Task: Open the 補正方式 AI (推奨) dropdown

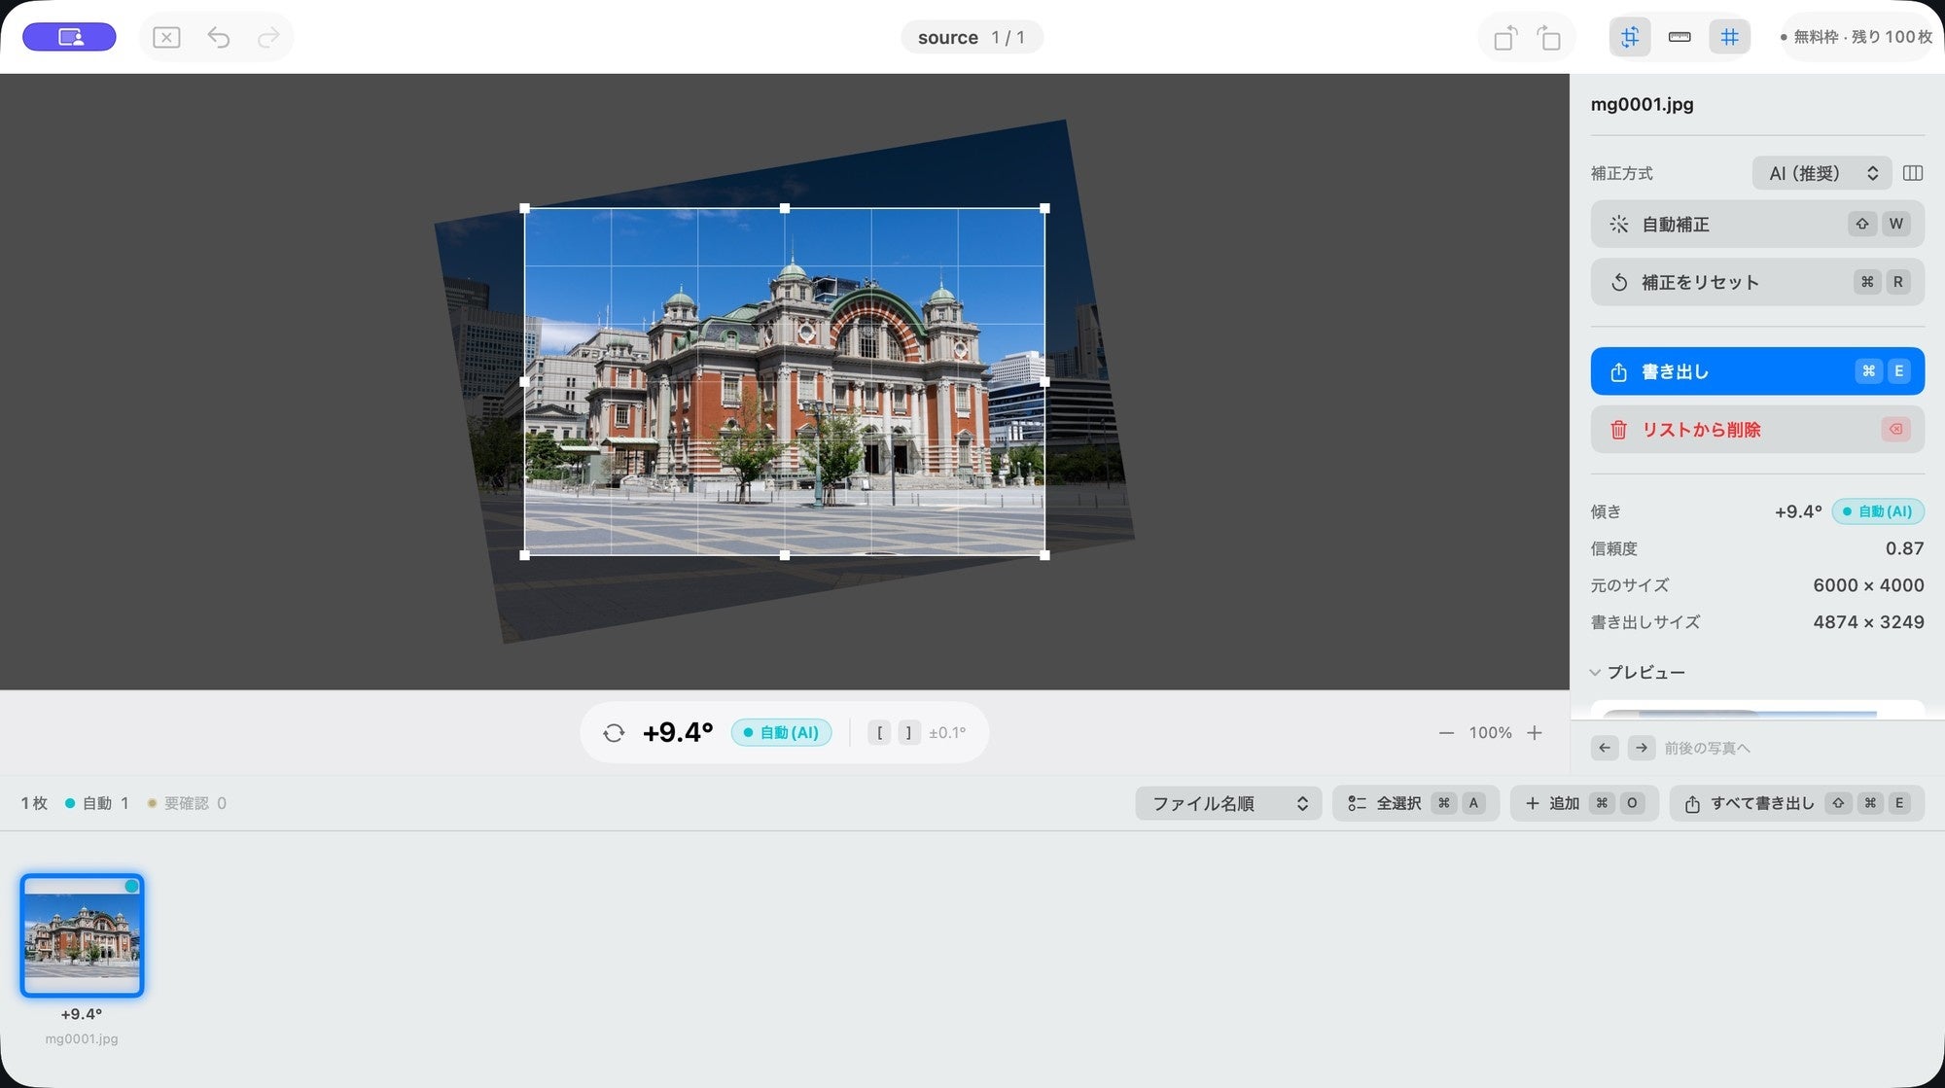Action: [x=1821, y=173]
